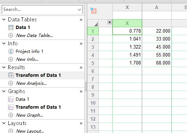Select cell with value 1.322

[127, 47]
